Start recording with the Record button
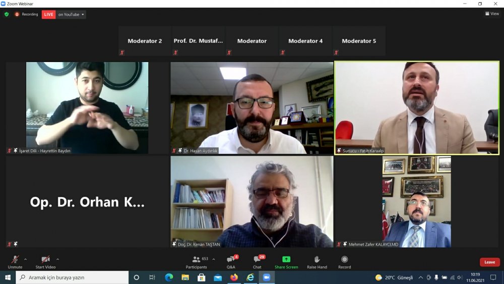 344,261
